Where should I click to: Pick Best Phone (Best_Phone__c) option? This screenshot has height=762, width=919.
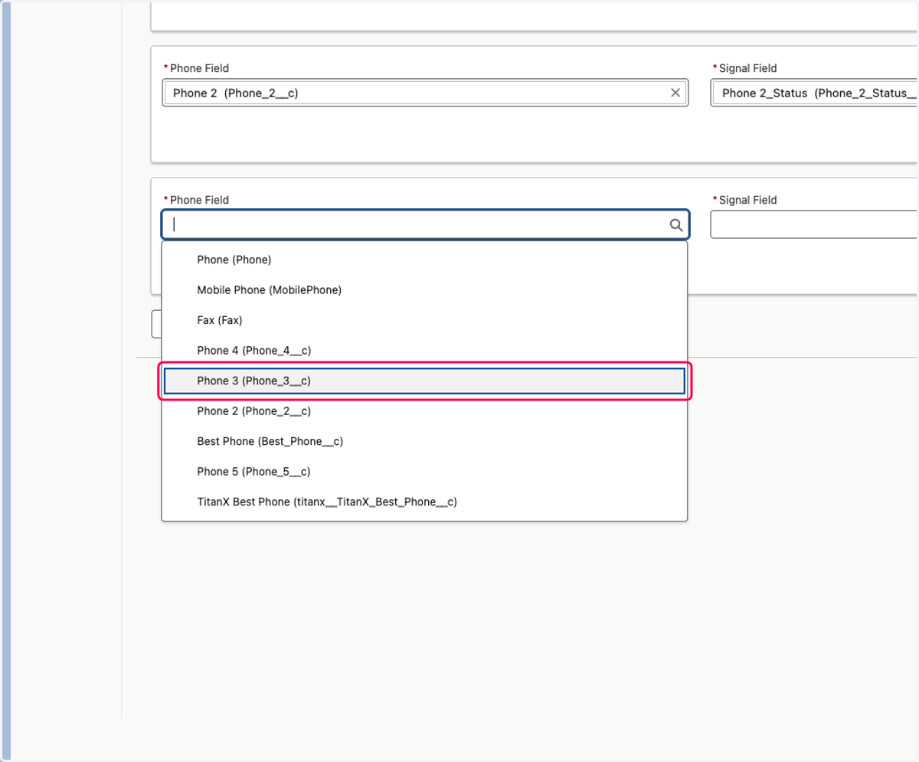424,441
